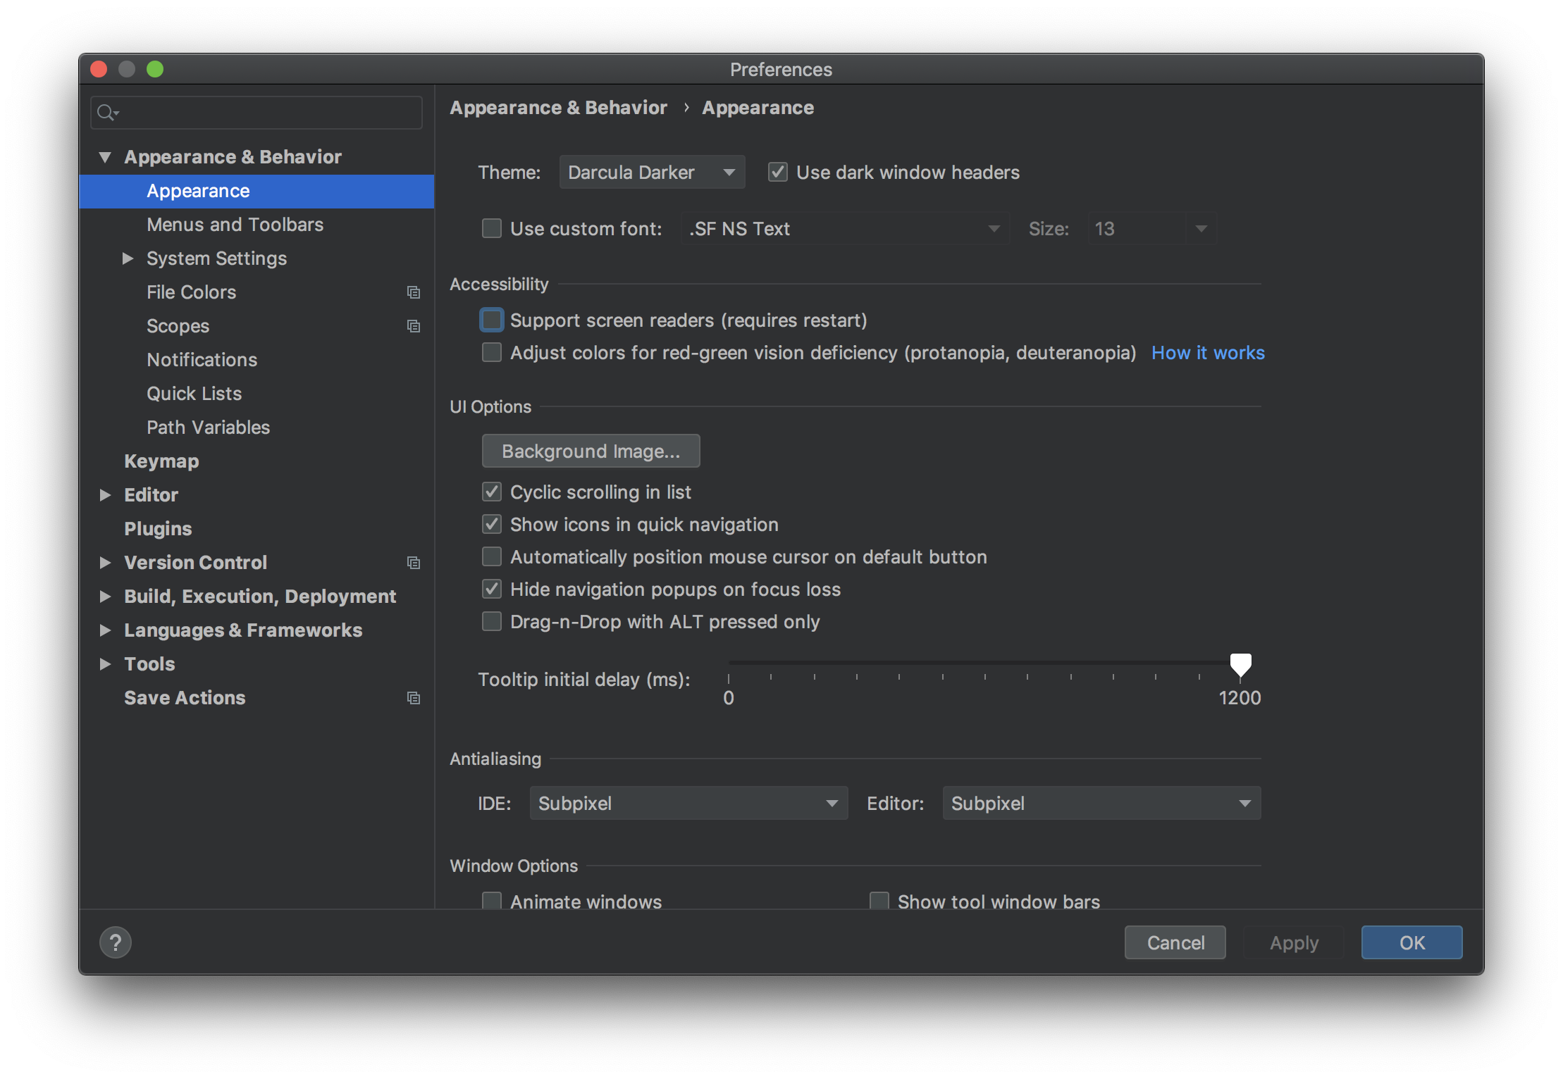This screenshot has height=1079, width=1563.
Task: Uncheck Use dark window headers
Action: 778,173
